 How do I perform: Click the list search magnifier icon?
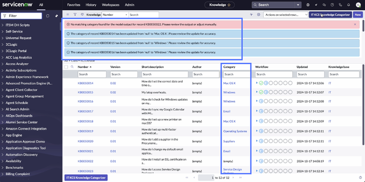pos(72,67)
